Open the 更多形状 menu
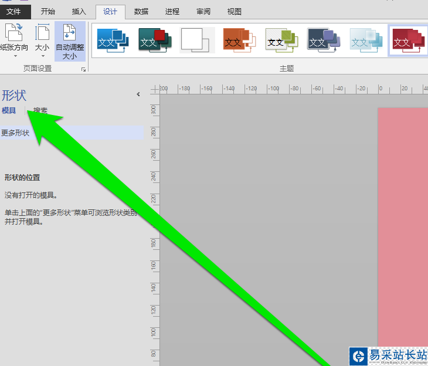This screenshot has height=366, width=428. pos(72,133)
